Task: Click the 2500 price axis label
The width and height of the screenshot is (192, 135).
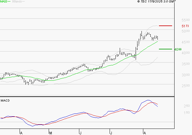Action: (186, 86)
